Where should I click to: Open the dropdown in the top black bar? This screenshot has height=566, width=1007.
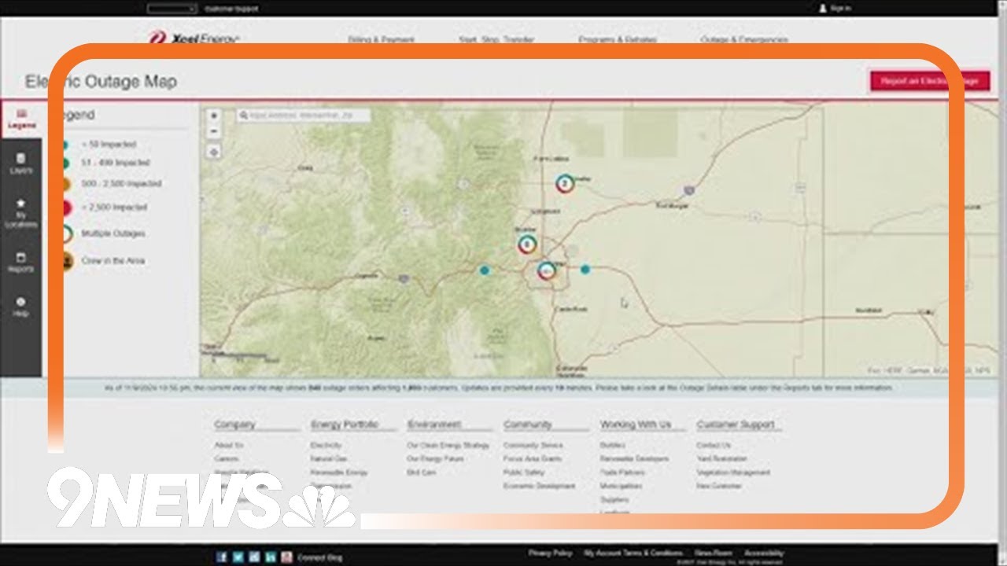[x=172, y=9]
